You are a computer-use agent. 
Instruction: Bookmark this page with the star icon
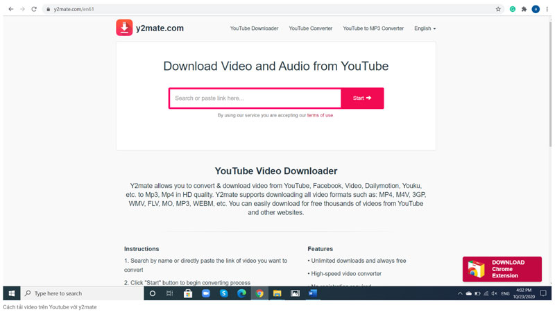click(498, 9)
